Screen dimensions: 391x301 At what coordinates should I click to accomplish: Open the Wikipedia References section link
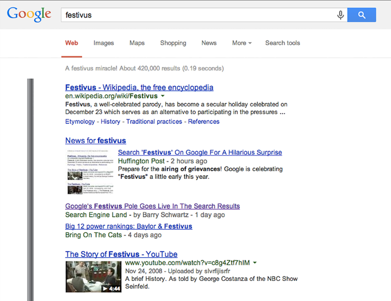click(x=204, y=122)
